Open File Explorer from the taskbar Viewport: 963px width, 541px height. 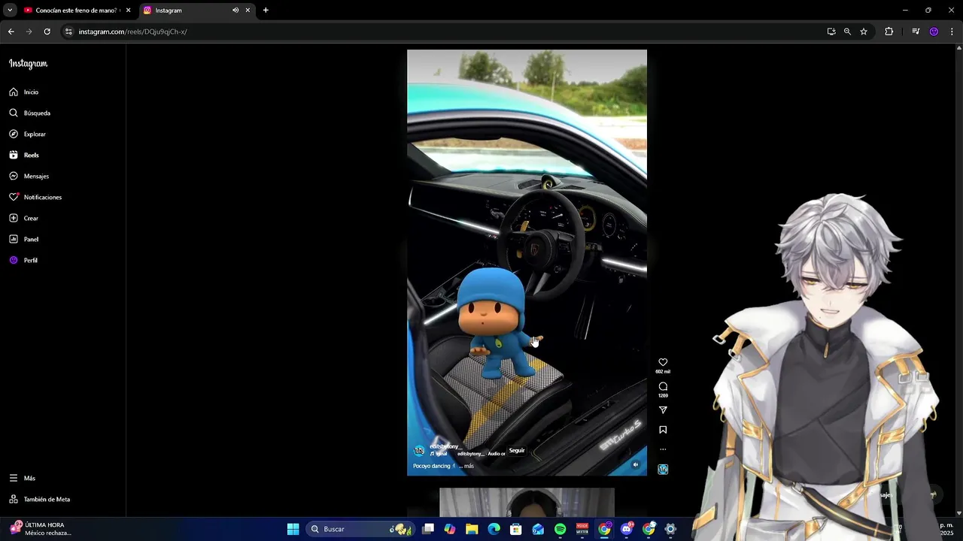472,529
